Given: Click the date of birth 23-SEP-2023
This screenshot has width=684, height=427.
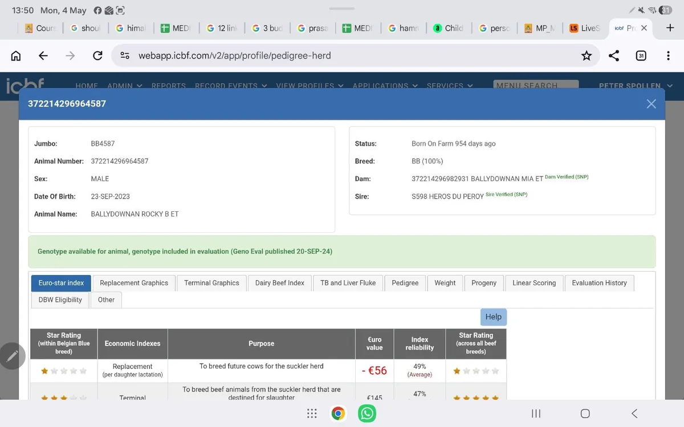Looking at the screenshot, I should click(111, 196).
